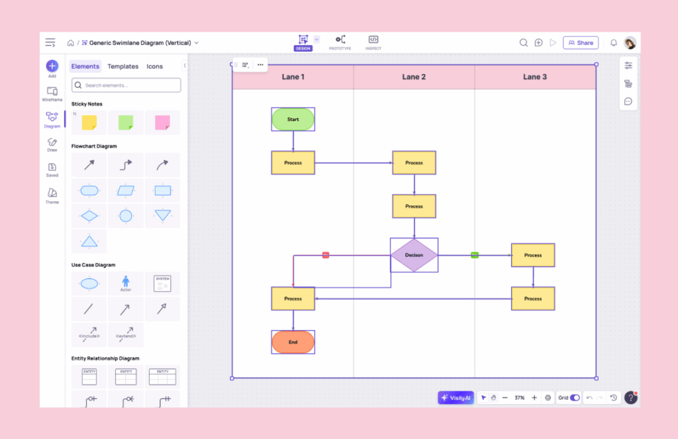Viewport: 678px width, 439px height.
Task: Select the System boundary use case element
Action: click(x=163, y=284)
